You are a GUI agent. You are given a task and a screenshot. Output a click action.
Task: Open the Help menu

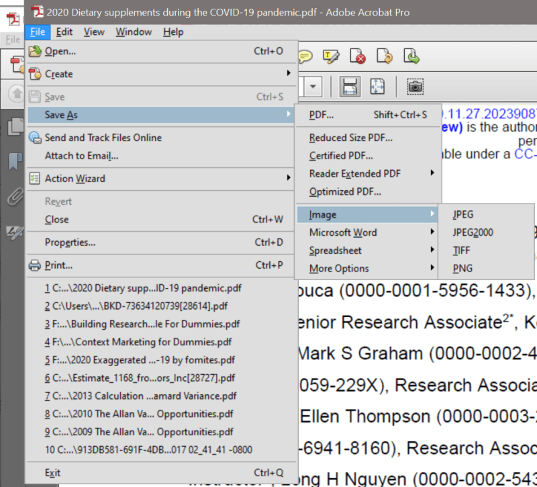(173, 32)
